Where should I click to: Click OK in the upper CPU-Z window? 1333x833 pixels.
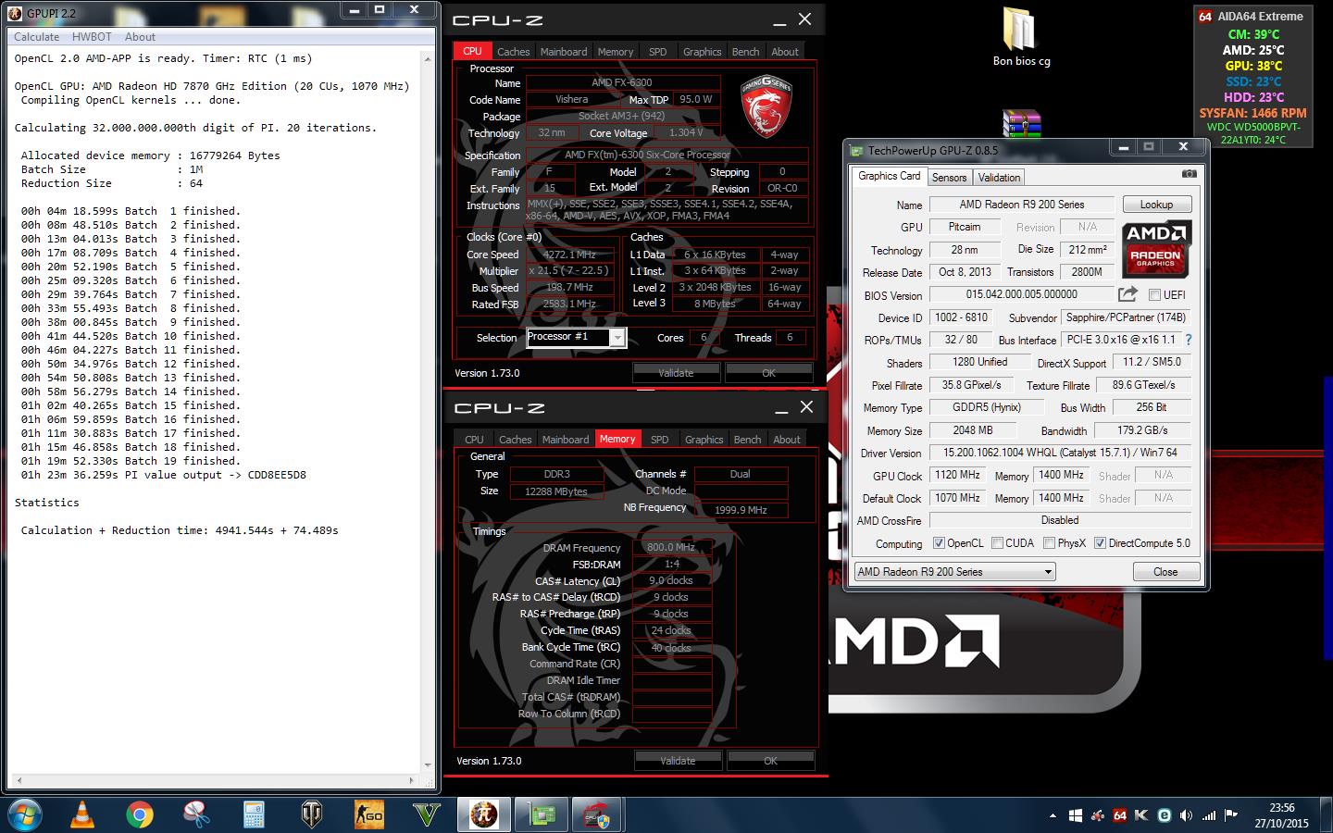tap(768, 373)
